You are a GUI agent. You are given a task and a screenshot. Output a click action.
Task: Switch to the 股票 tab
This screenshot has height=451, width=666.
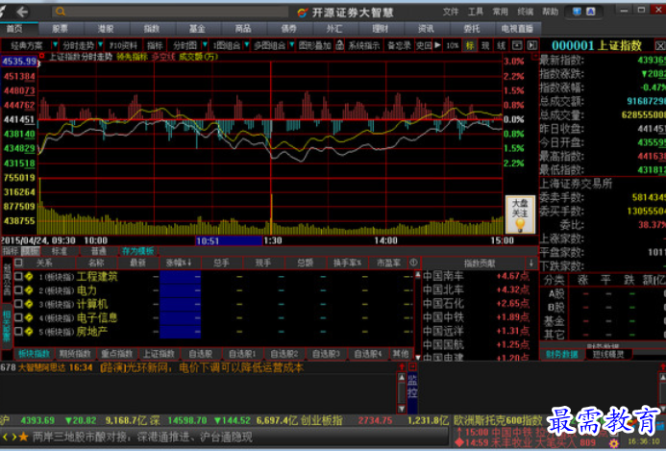click(60, 29)
